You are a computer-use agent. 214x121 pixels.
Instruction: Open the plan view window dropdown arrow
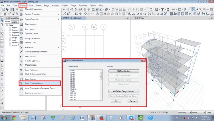coord(125,18)
